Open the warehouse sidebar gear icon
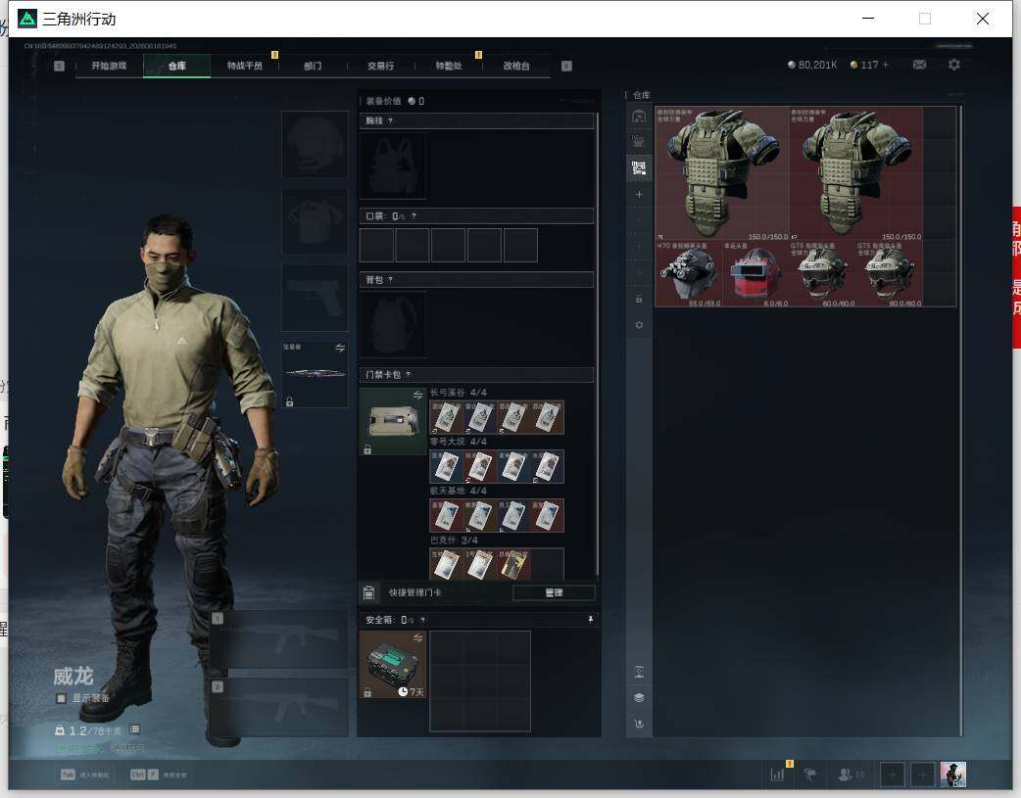The image size is (1021, 798). [639, 325]
